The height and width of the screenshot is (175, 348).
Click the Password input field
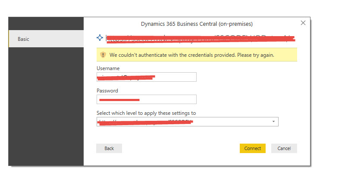pyautogui.click(x=147, y=99)
